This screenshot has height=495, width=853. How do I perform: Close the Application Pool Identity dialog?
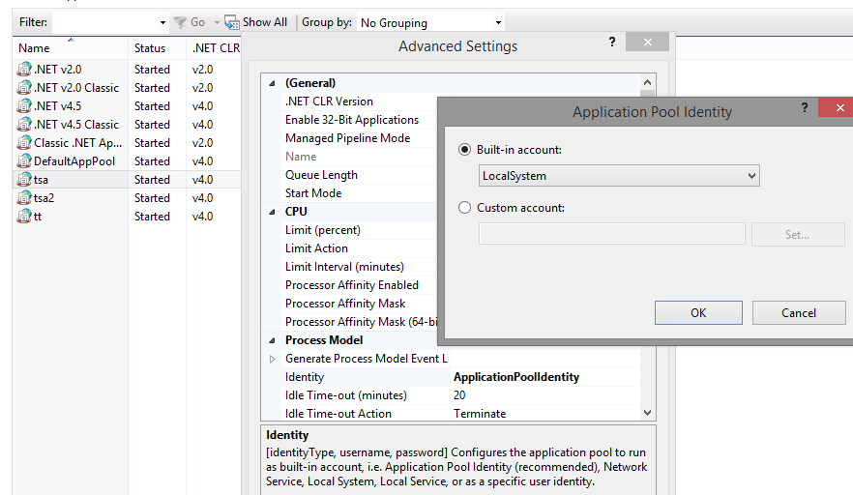point(839,107)
